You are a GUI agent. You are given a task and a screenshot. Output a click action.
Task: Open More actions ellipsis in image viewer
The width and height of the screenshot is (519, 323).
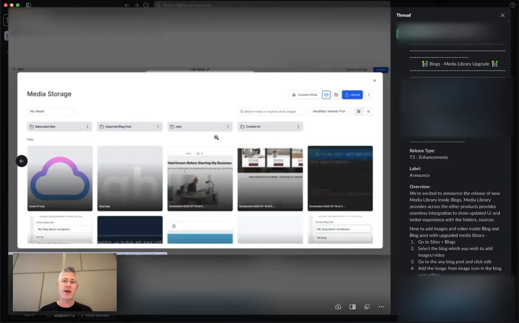point(381,307)
